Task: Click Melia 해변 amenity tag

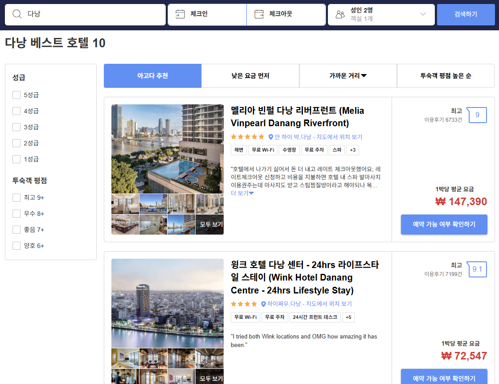Action: [239, 150]
